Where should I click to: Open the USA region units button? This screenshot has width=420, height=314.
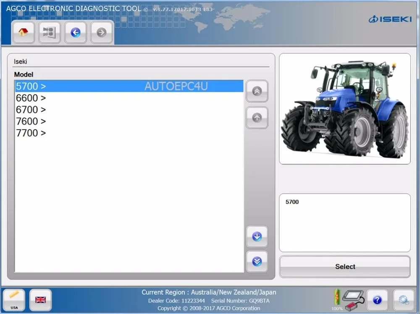pos(14,300)
